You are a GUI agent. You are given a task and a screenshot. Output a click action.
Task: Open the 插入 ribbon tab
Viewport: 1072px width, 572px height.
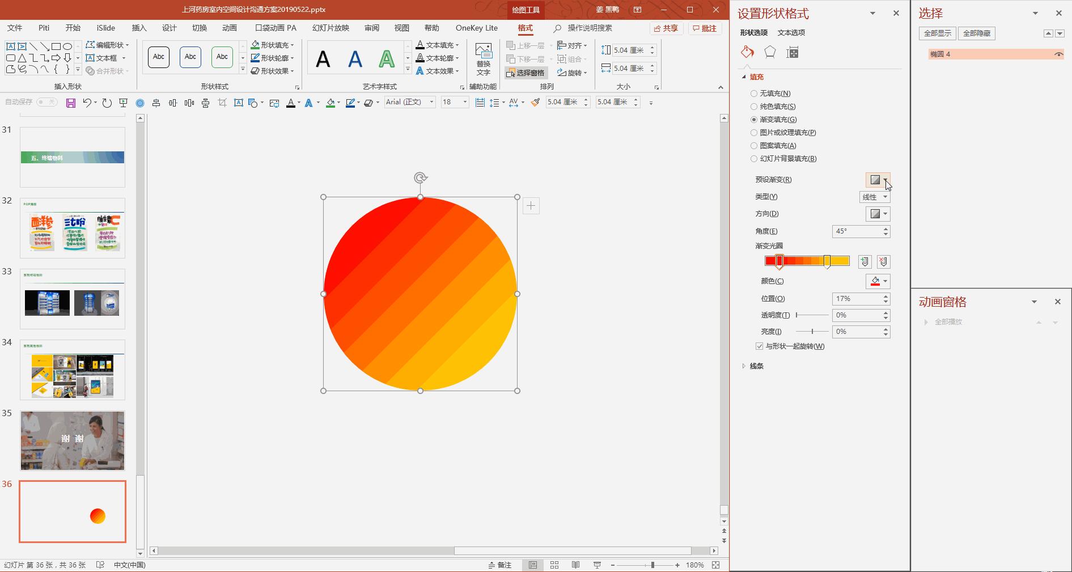tap(139, 28)
